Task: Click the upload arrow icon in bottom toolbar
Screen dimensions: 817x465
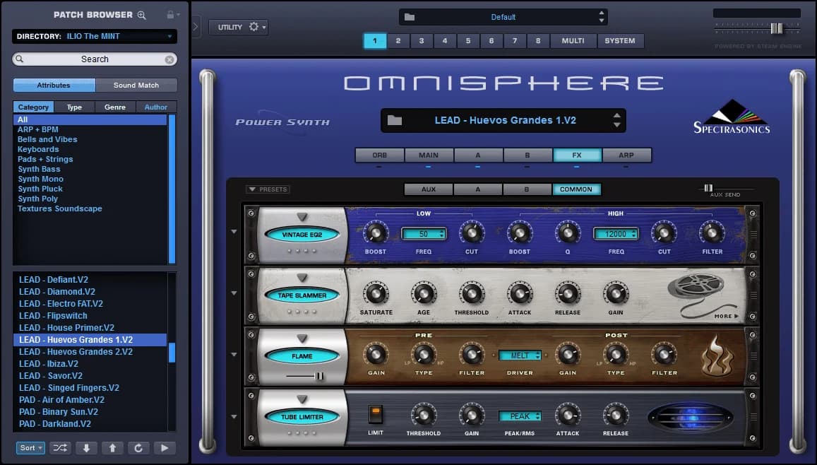Action: 112,447
